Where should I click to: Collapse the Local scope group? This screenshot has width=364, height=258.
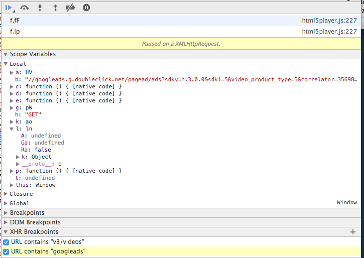(6, 64)
